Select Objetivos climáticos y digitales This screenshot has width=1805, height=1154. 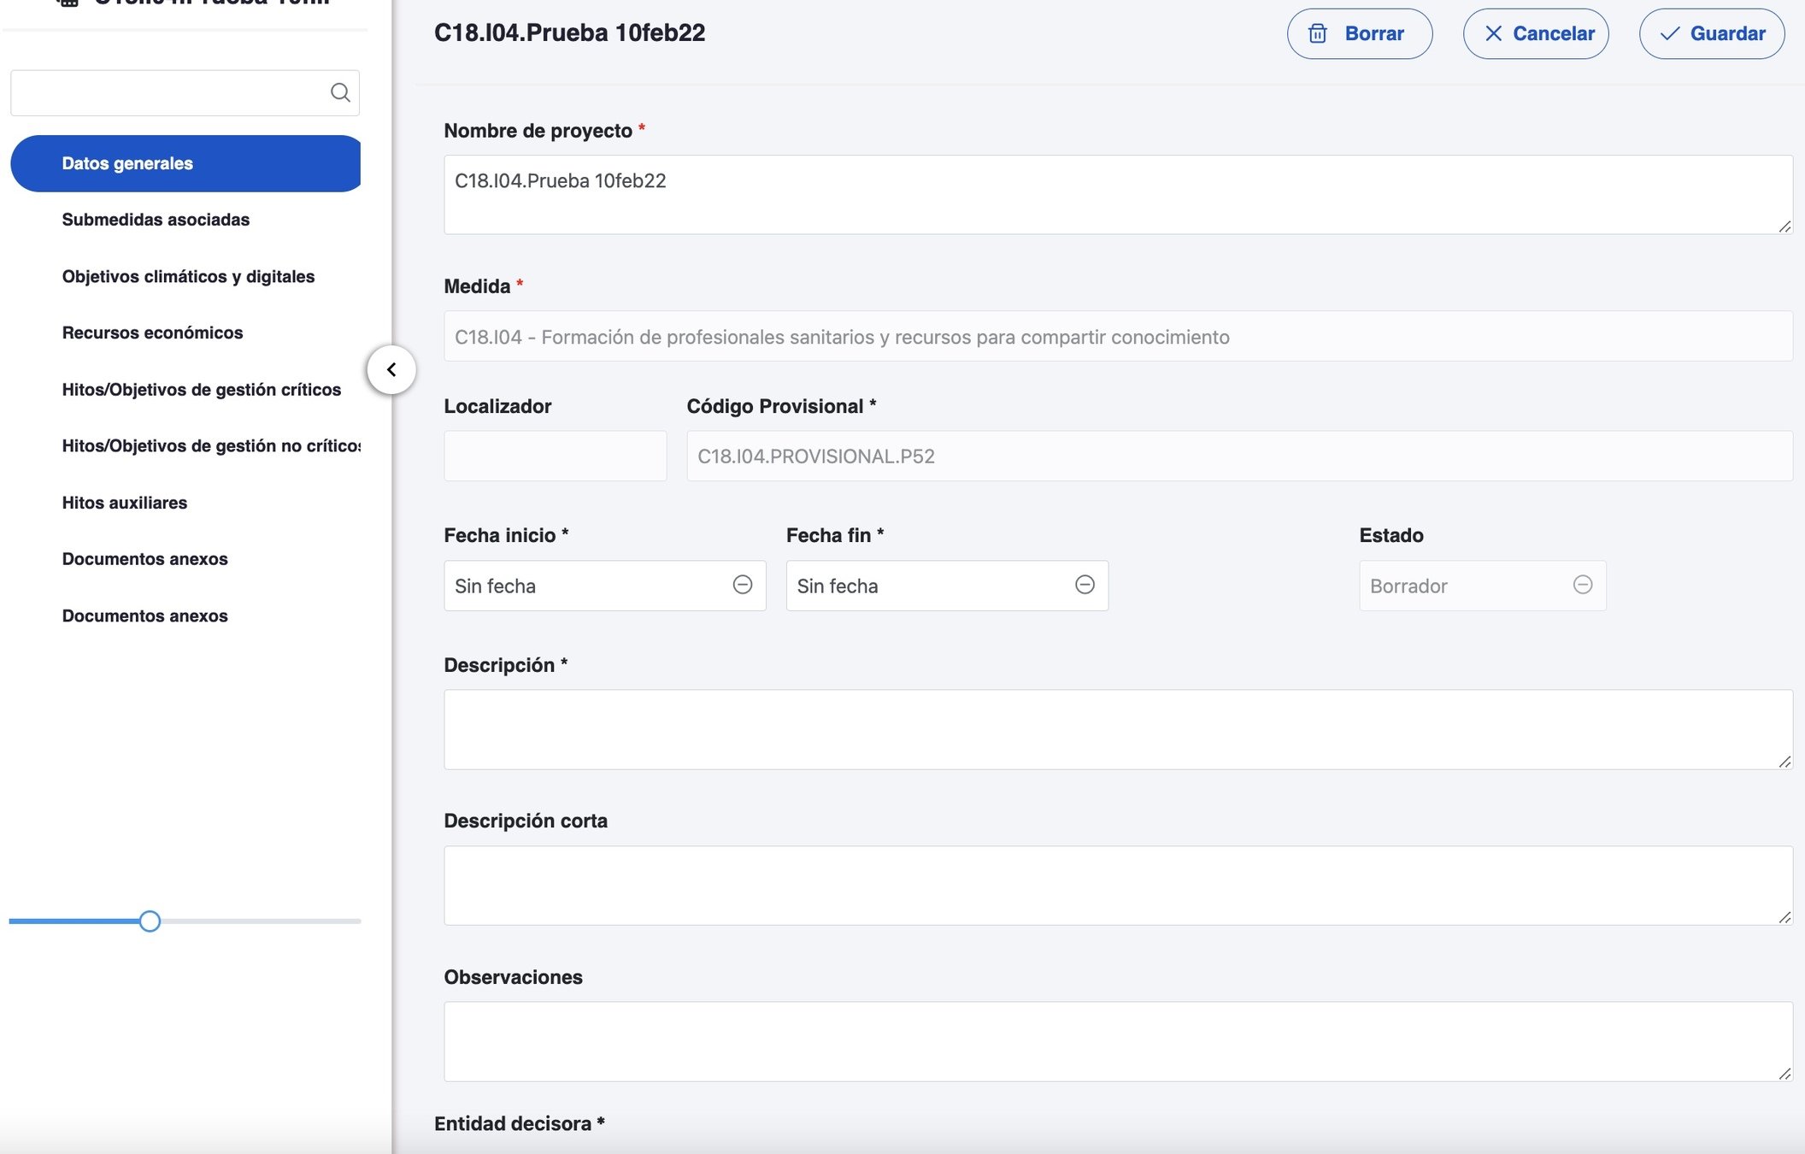[188, 276]
